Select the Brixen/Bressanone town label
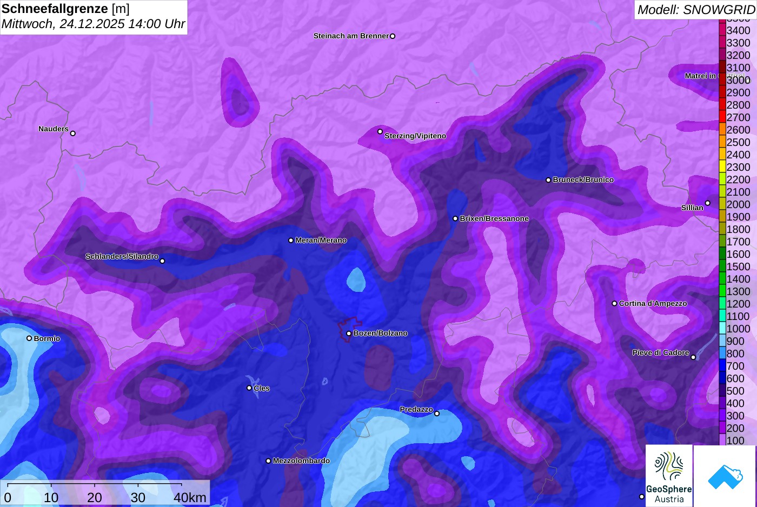The height and width of the screenshot is (507, 757). coord(494,218)
